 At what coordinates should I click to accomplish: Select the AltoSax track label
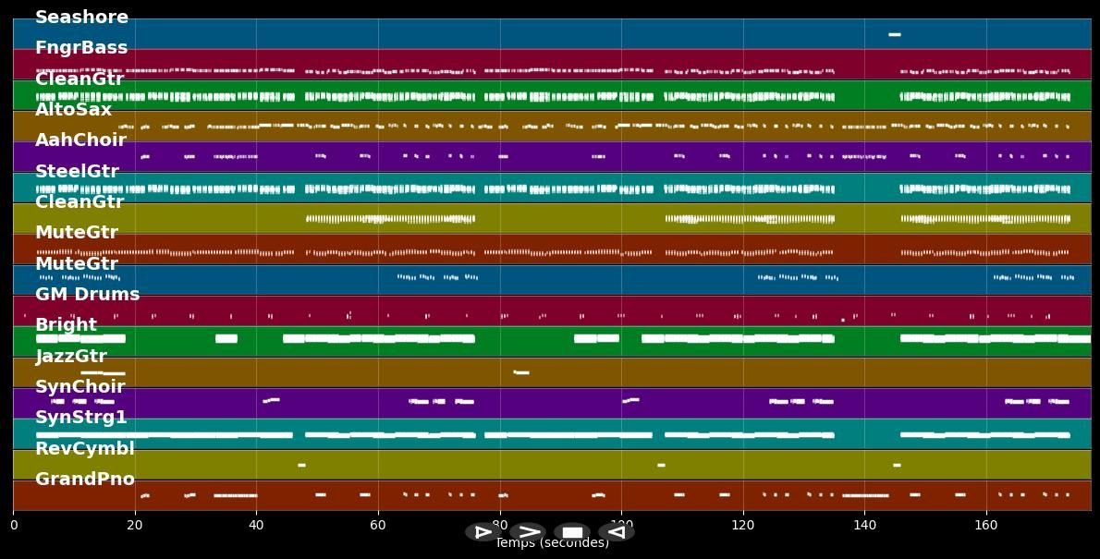[74, 109]
